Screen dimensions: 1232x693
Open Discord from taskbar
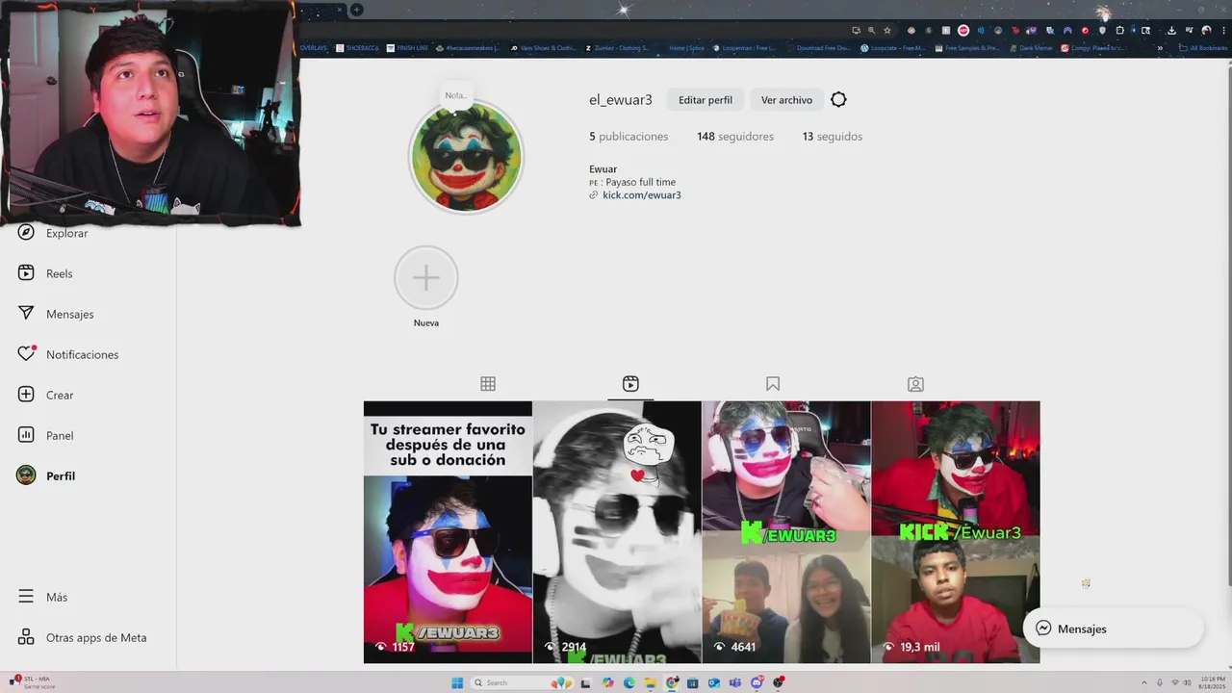point(757,683)
